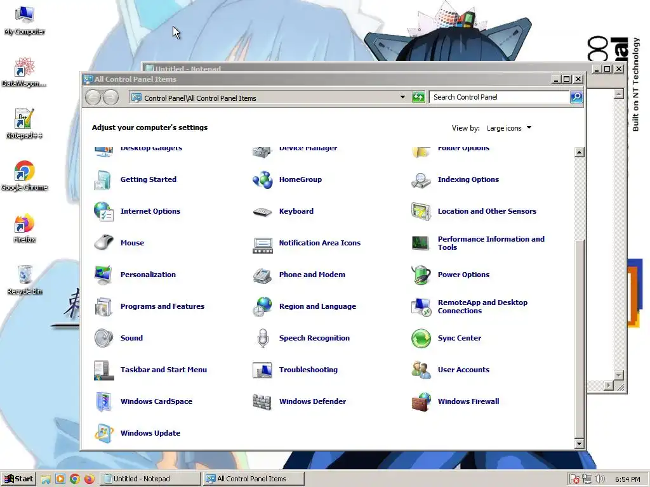Click the Windows CardSpace icon
Viewport: 650px width, 487px height.
pyautogui.click(x=103, y=401)
